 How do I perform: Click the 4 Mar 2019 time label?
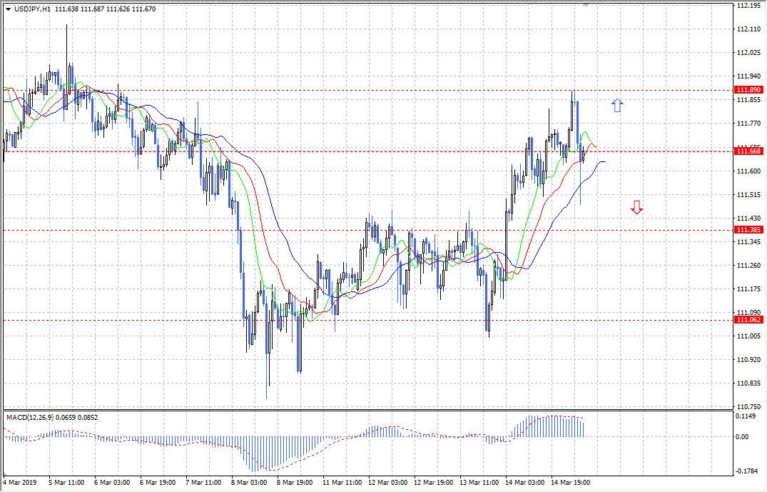pos(20,483)
